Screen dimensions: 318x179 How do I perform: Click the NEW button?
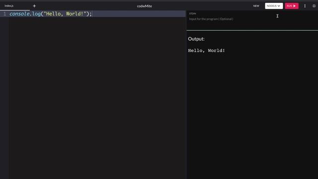pyautogui.click(x=256, y=6)
